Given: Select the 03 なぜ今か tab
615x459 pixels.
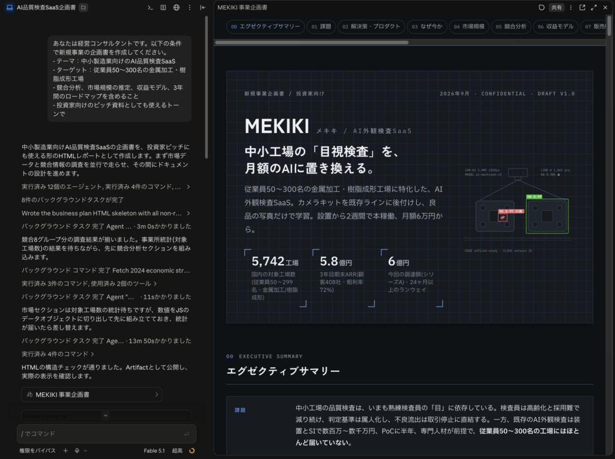Looking at the screenshot, I should coord(427,26).
